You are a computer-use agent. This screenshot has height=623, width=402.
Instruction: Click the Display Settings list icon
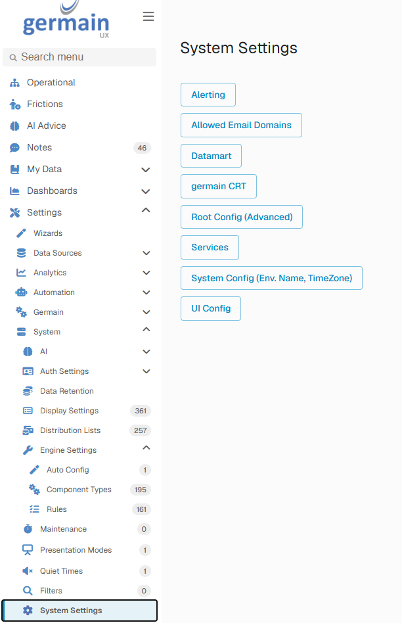point(28,411)
